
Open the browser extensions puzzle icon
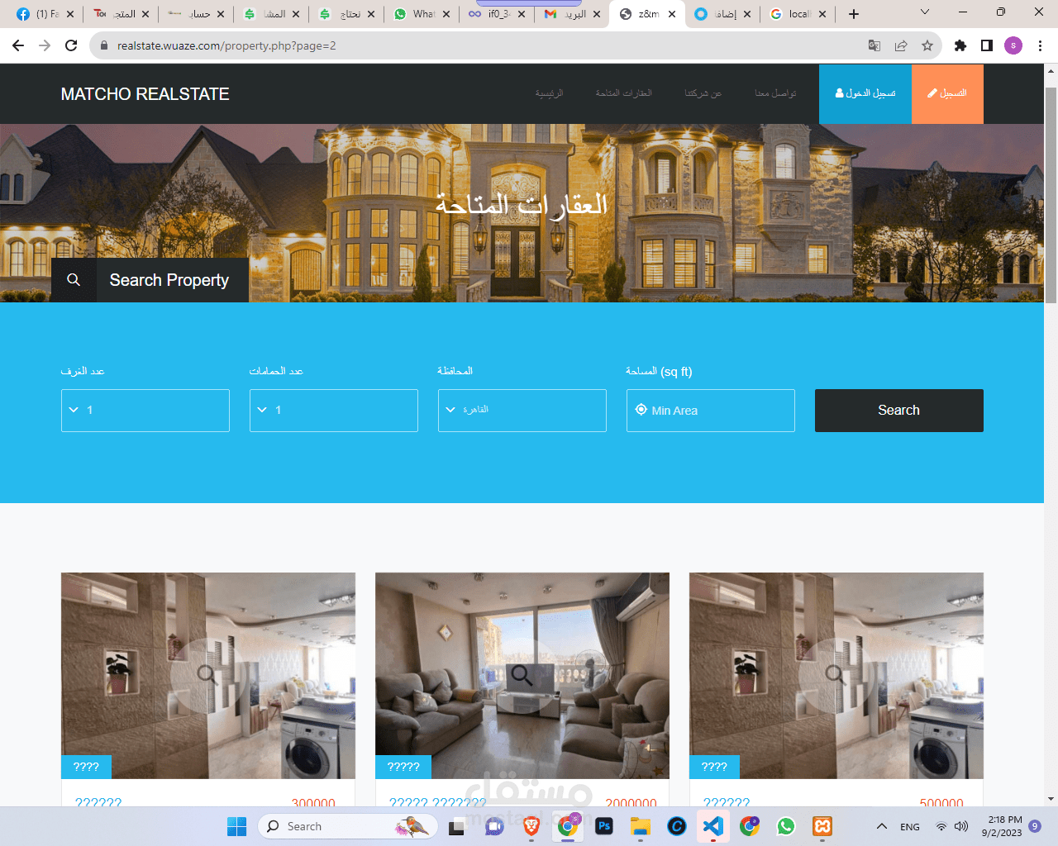(960, 47)
